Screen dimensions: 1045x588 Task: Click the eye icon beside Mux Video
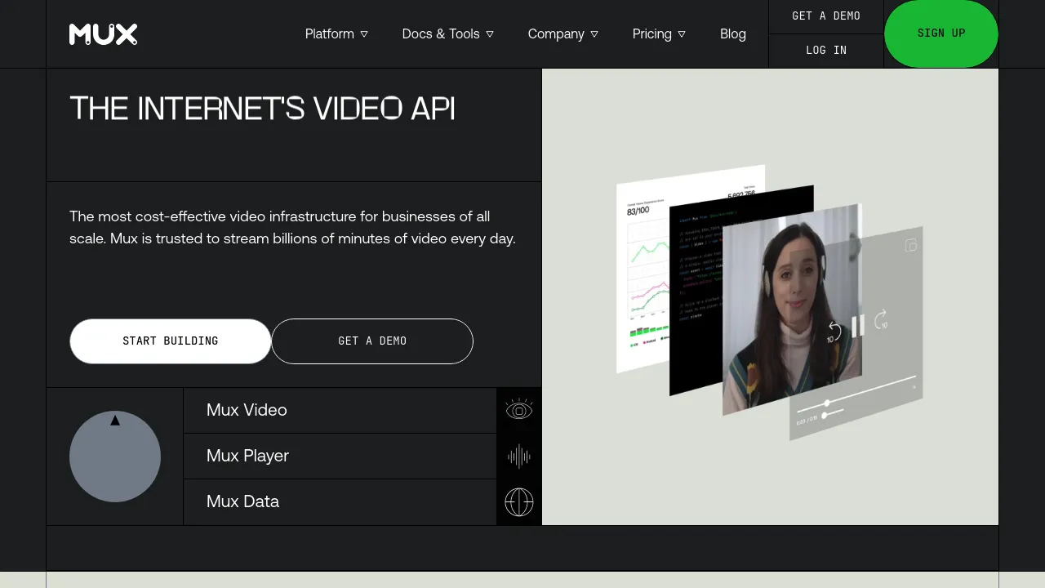click(519, 410)
